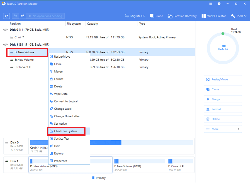This screenshot has height=183, width=250.
Task: Collapse the Disk 1 tree group
Action: [x=5, y=45]
